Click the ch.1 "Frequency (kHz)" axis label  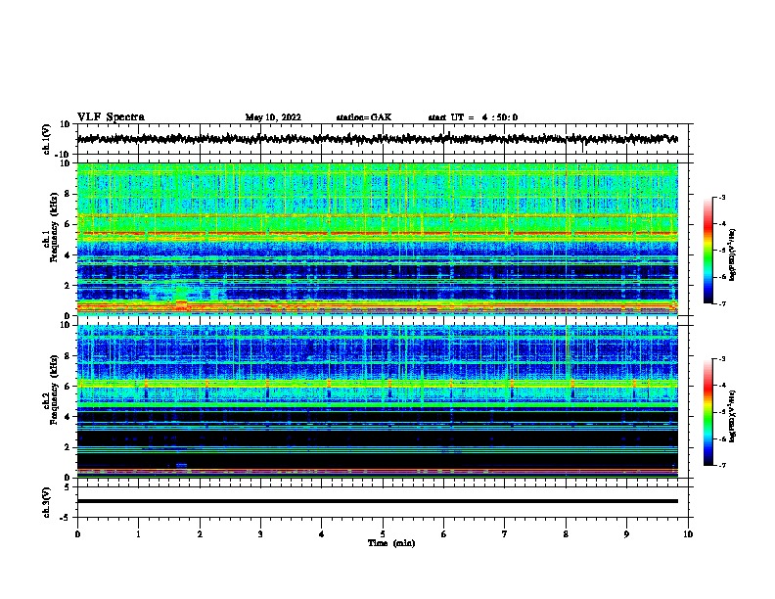[x=54, y=227]
